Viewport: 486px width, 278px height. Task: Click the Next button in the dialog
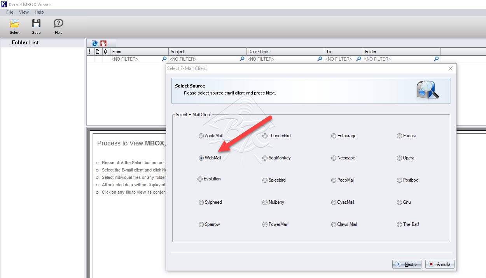pyautogui.click(x=407, y=264)
